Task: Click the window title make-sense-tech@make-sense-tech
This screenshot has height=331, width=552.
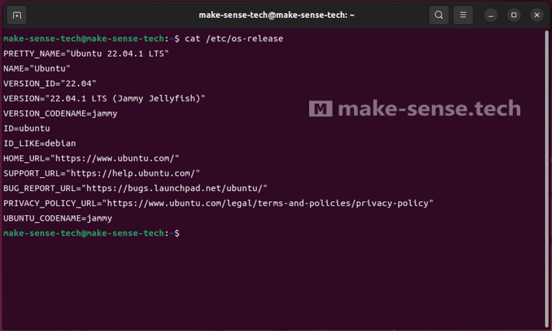Action: [277, 15]
